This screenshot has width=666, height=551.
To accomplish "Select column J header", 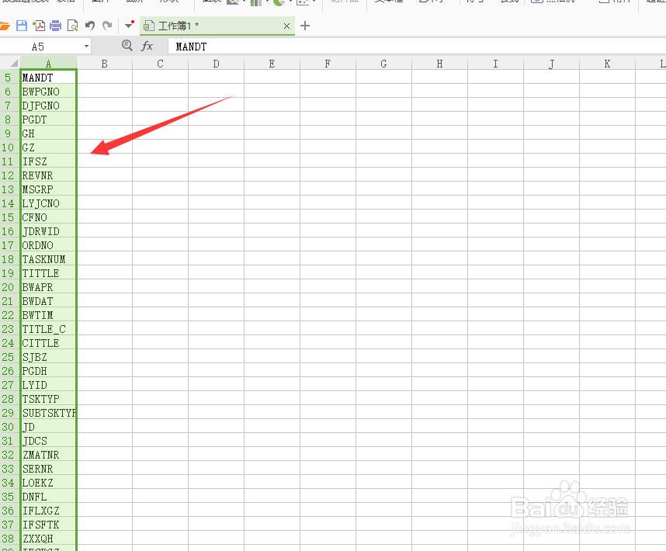I will tap(551, 64).
